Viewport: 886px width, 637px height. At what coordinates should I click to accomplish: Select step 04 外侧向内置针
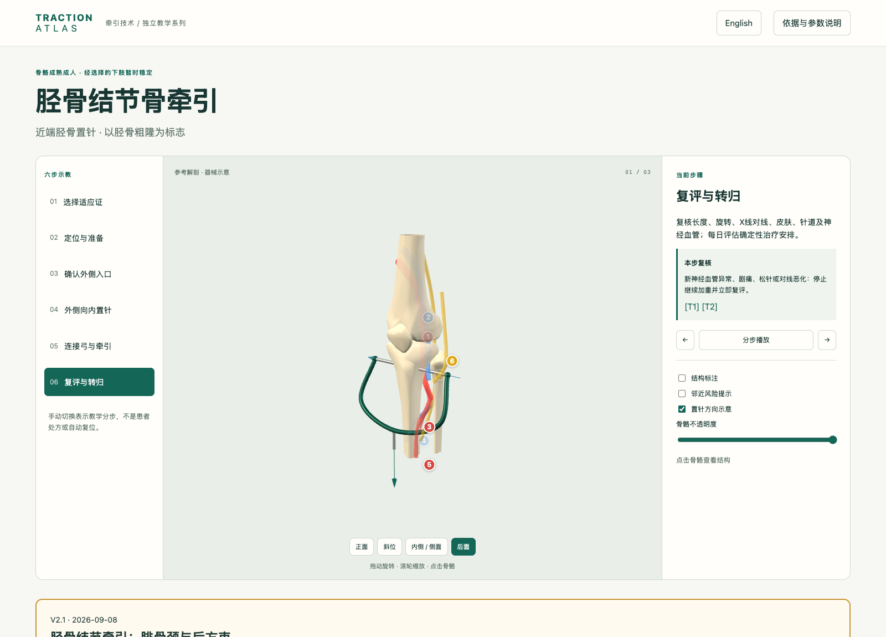coord(99,310)
